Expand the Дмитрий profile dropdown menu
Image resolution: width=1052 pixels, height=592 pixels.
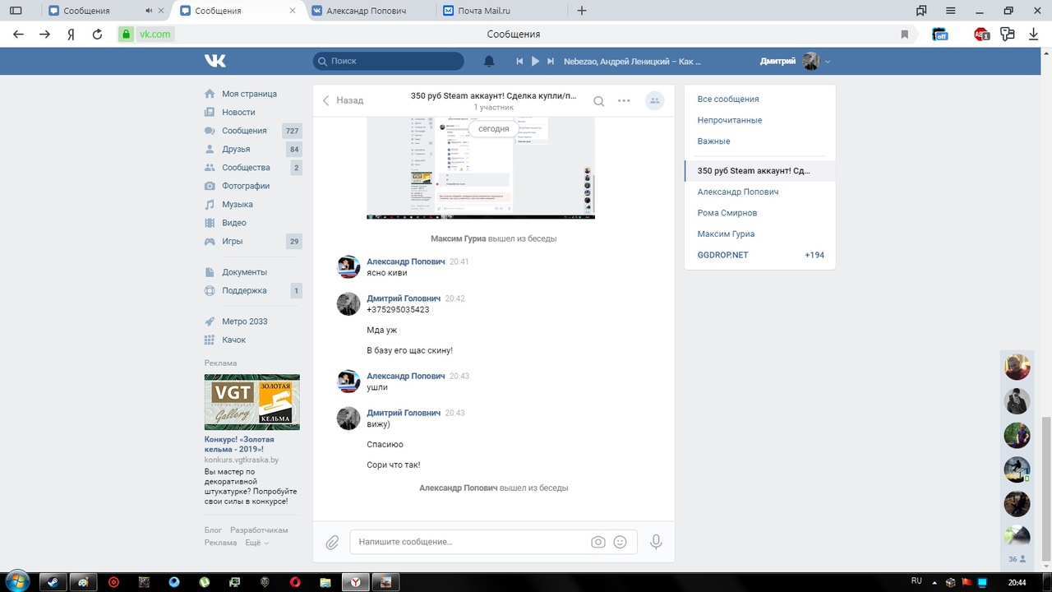tap(828, 62)
